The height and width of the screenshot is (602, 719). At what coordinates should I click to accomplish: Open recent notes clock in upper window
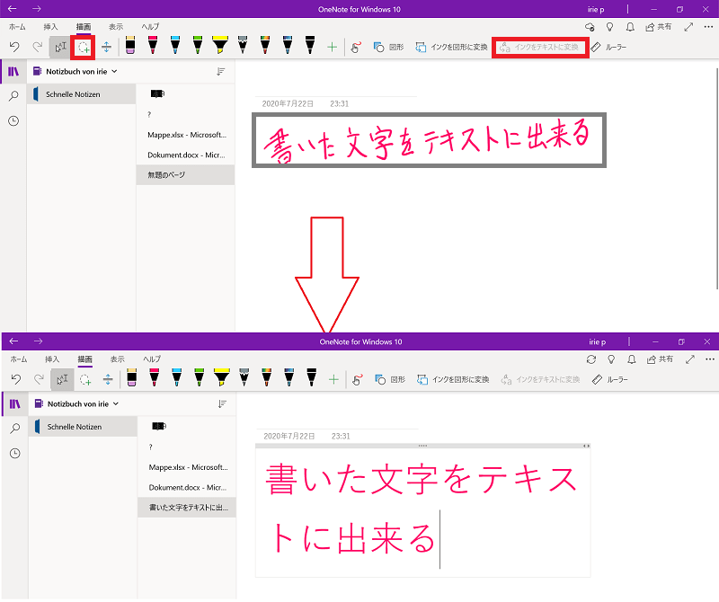click(13, 121)
